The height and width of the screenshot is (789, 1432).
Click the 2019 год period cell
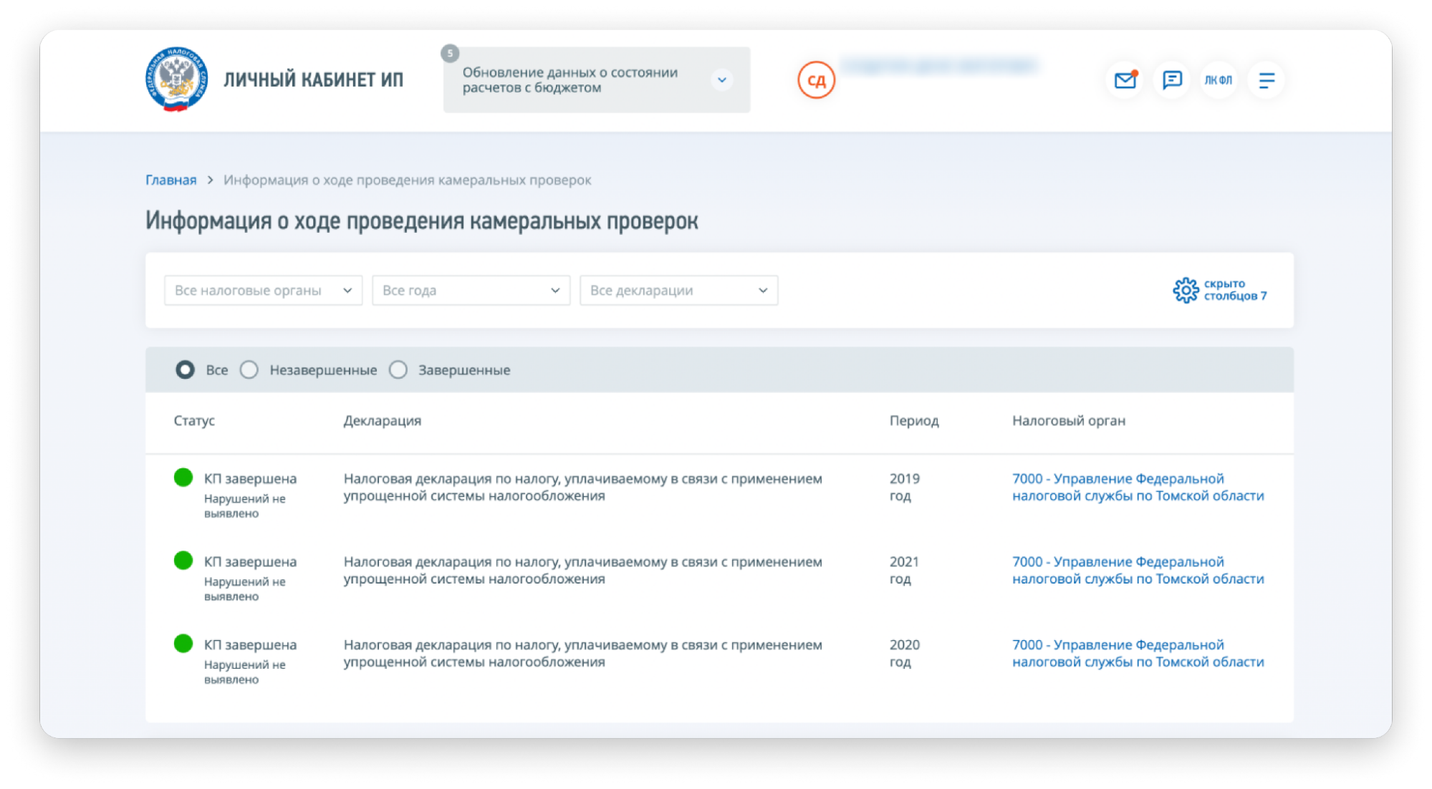click(x=905, y=487)
